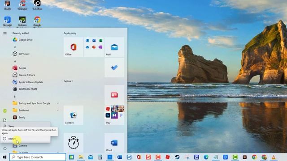
Task: Click the Office tile
Action: (74, 47)
